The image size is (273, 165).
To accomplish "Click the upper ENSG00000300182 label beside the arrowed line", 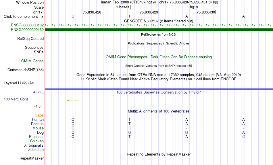I will (27, 25).
